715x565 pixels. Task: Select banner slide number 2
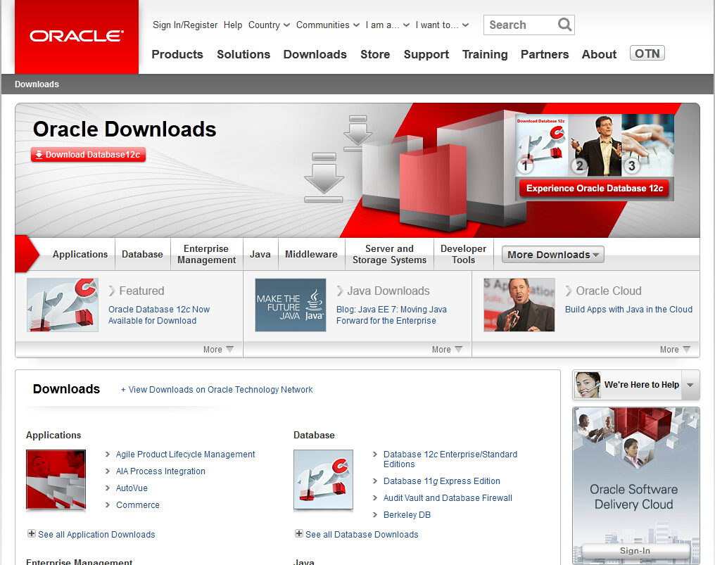[x=579, y=165]
